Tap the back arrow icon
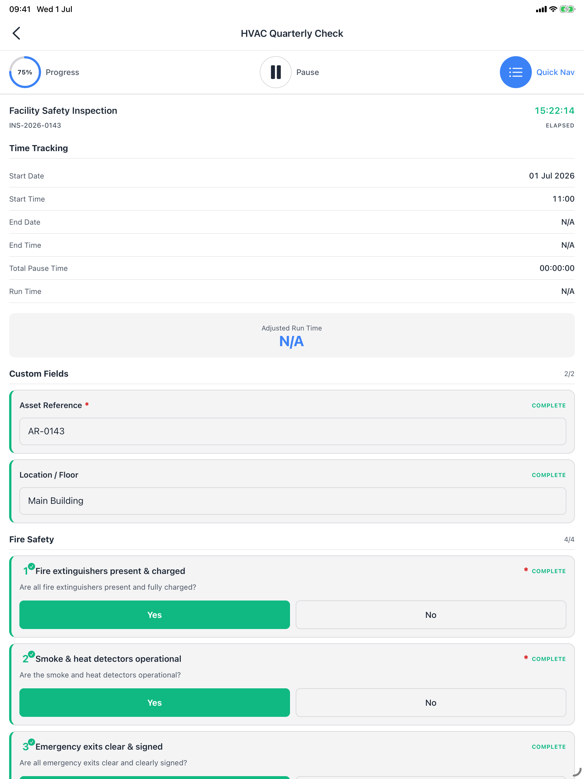 click(16, 33)
